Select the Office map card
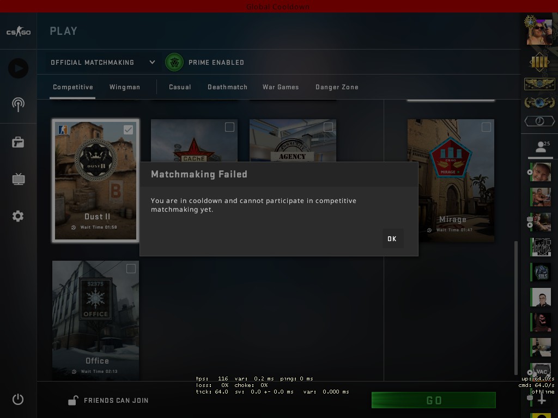The width and height of the screenshot is (558, 418). click(x=95, y=321)
